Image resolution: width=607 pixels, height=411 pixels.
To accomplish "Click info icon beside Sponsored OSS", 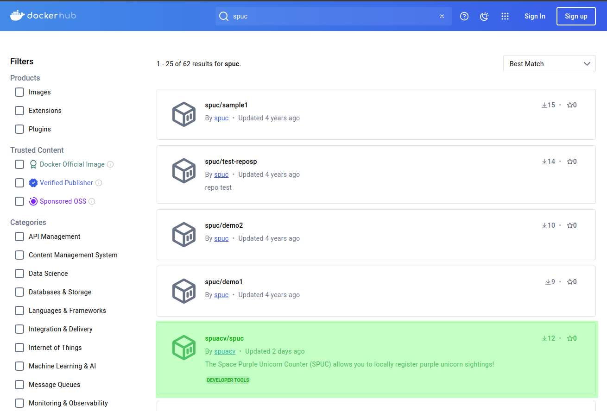I will 92,201.
